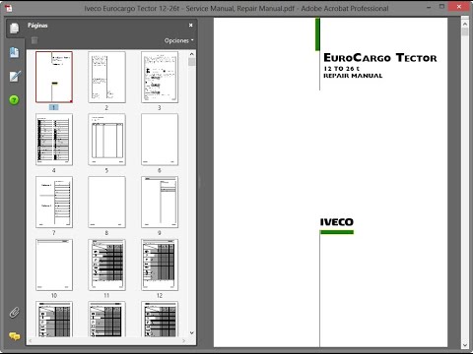Viewport: 473px width, 354px height.
Task: Select page 4 thumbnail
Action: [54, 140]
